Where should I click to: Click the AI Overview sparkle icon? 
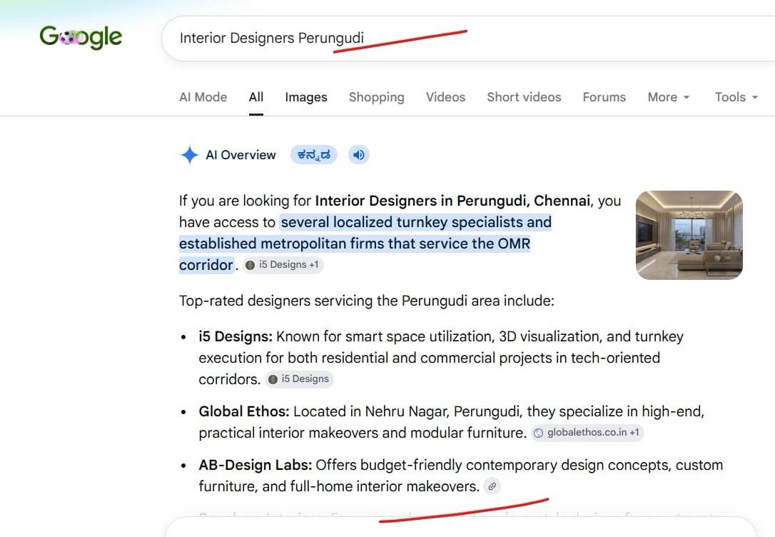tap(189, 155)
